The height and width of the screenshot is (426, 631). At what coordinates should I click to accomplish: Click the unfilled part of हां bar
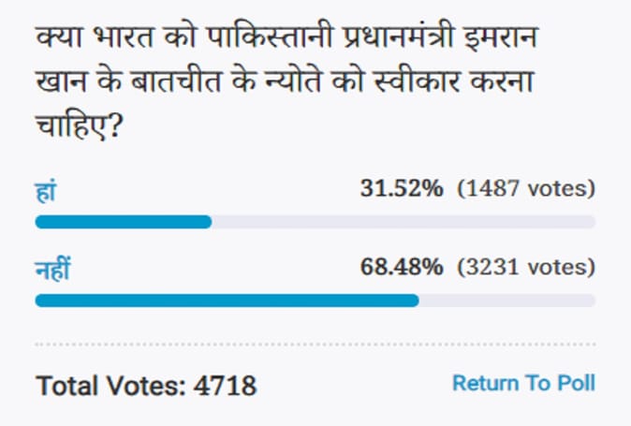pos(404,222)
